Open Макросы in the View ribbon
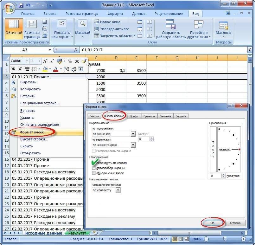 [x=223, y=28]
